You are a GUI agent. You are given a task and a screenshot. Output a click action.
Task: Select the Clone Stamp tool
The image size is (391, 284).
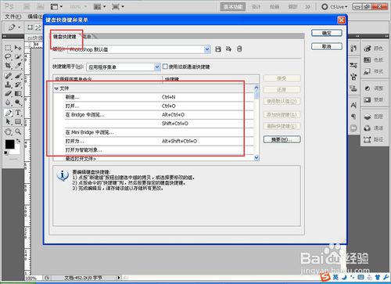[8, 84]
